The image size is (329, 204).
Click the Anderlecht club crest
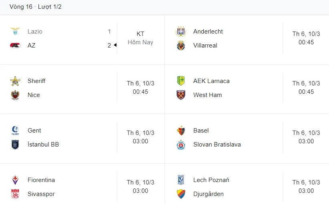click(x=181, y=32)
